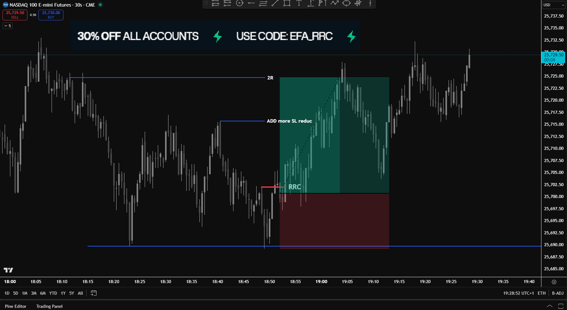Set chart range to 1Y

point(63,293)
